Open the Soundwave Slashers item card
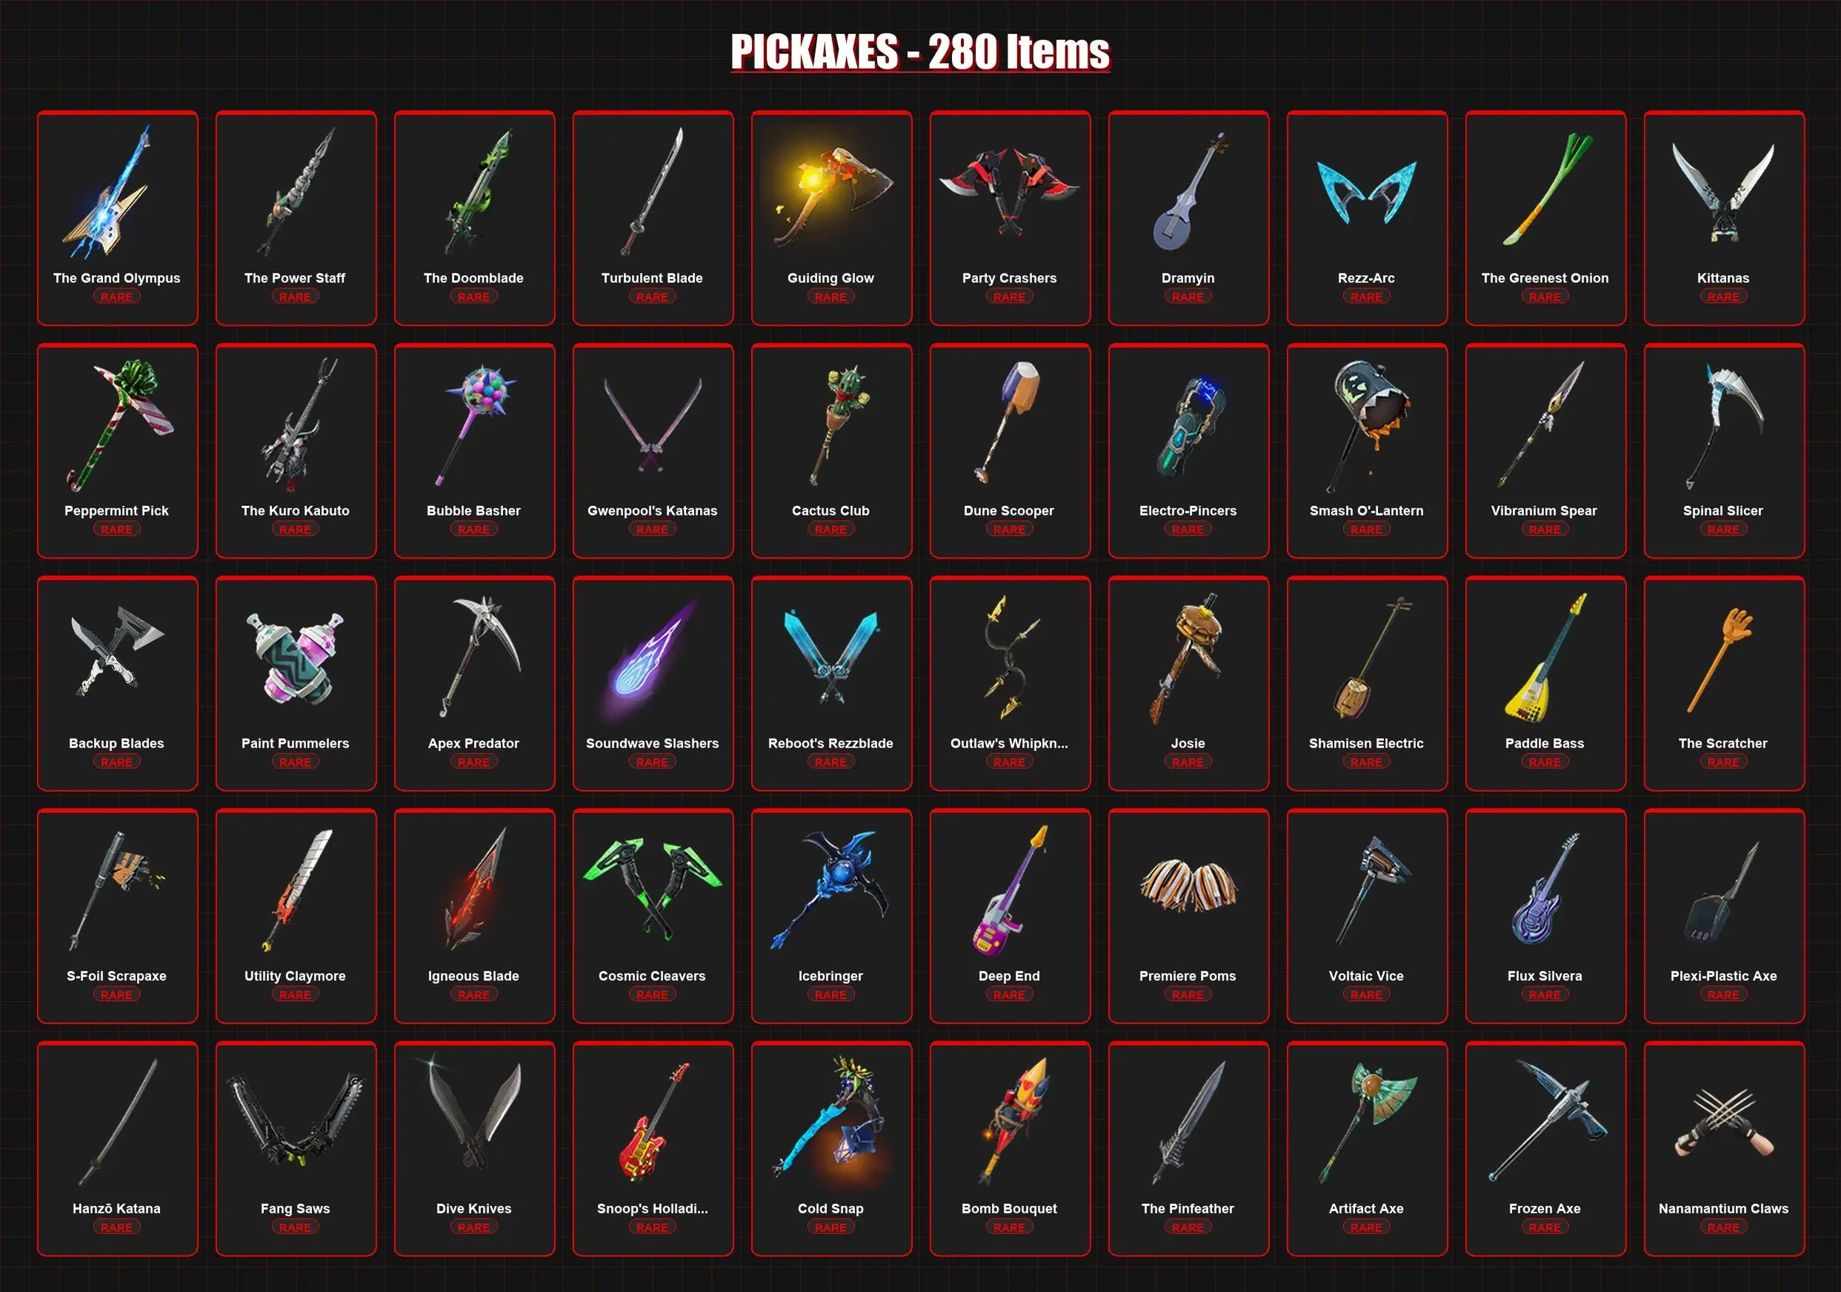The height and width of the screenshot is (1292, 1841). pos(653,683)
